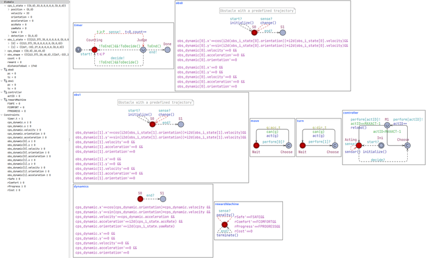Expand the obs_shape tree node
The image size is (426, 258).
point(5,55)
